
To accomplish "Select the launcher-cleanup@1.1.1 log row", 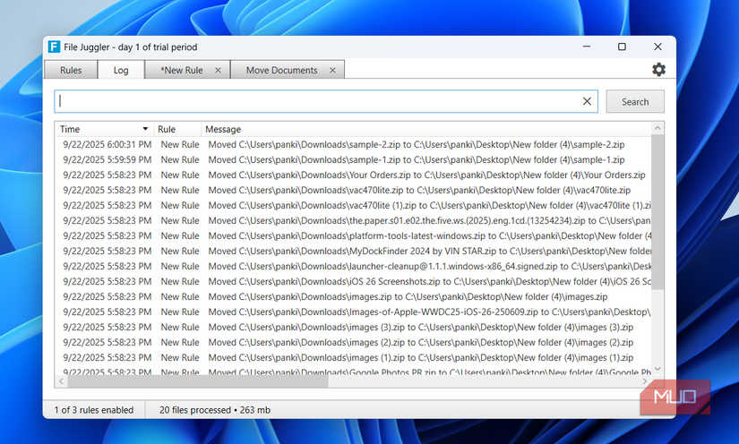I will pos(354,266).
